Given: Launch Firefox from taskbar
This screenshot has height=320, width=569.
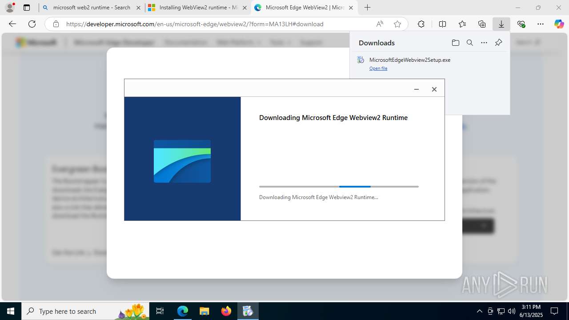Looking at the screenshot, I should (226, 311).
